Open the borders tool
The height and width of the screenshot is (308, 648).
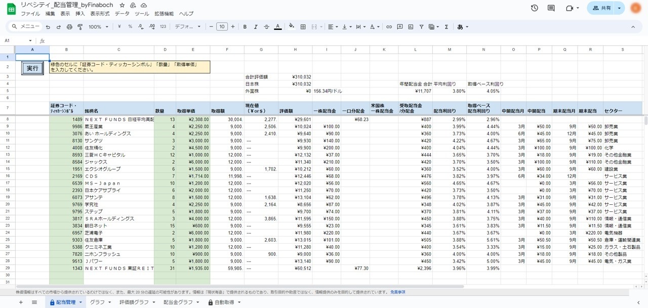(303, 27)
